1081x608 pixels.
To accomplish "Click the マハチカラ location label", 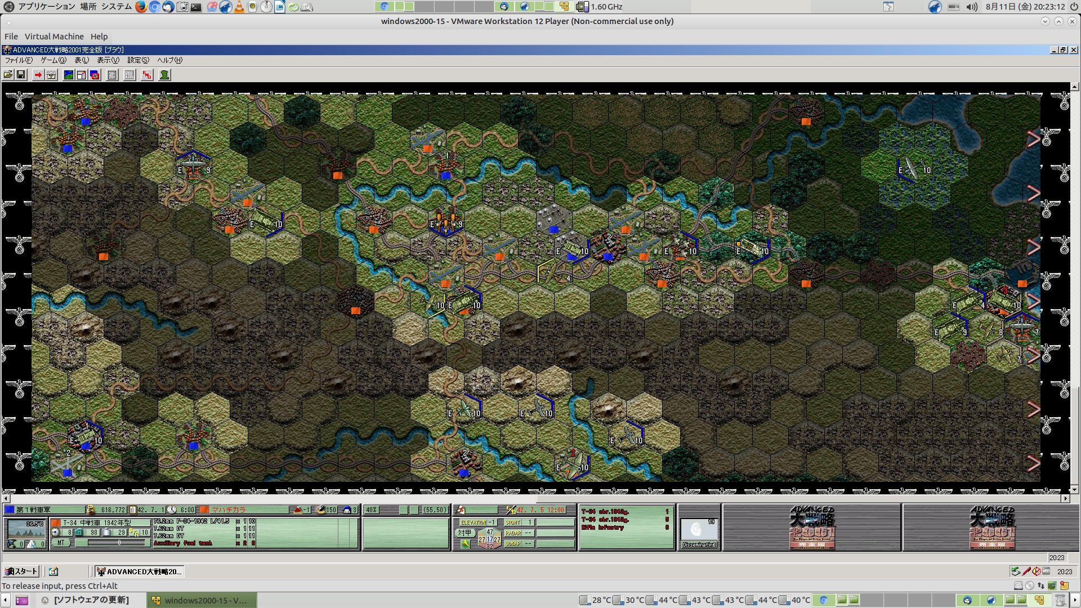I will [229, 510].
